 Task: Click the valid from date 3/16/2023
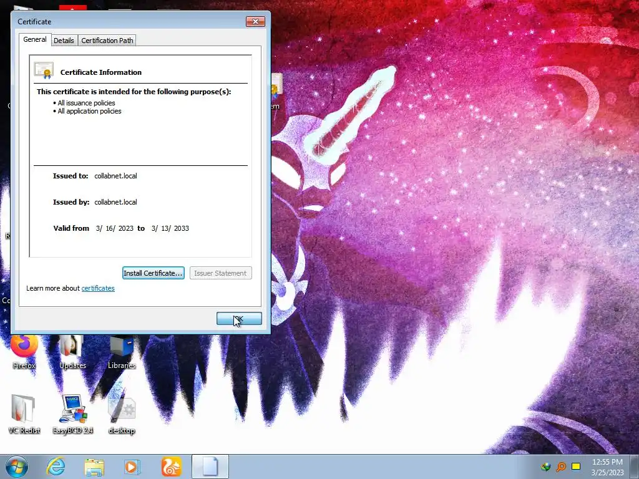[115, 228]
